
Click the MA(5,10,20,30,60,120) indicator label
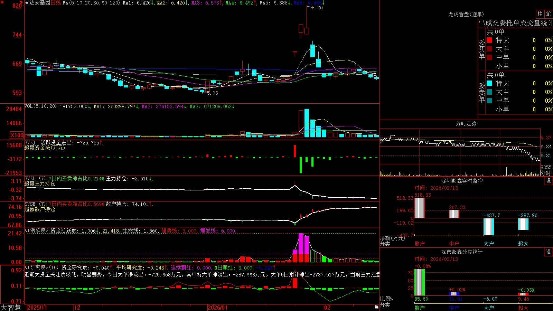92,3
